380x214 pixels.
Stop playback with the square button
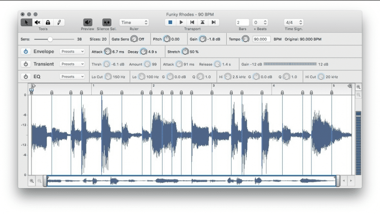(x=170, y=22)
